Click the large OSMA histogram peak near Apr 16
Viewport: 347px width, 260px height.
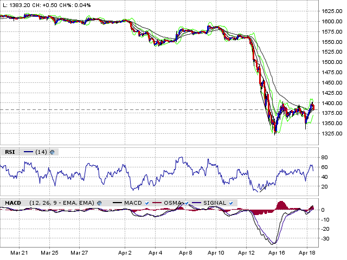pos(281,206)
